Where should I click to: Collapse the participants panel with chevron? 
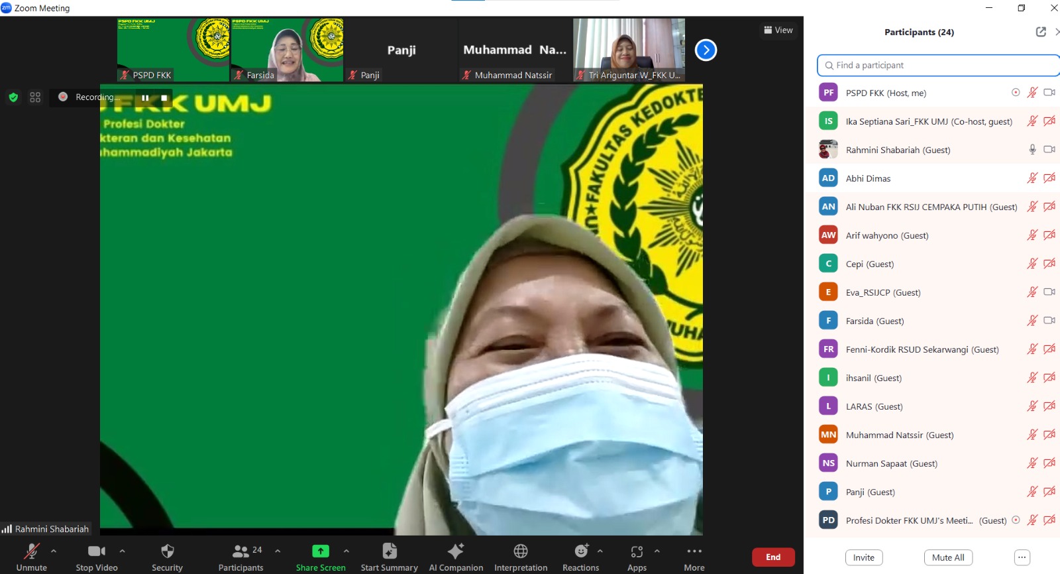(1057, 32)
